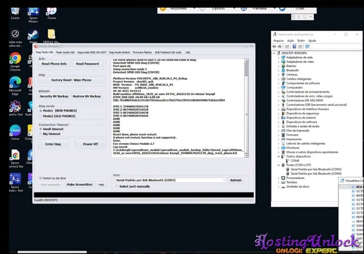Click the log scrollbar up arrow
Image resolution: width=364 pixels, height=254 pixels.
246,61
